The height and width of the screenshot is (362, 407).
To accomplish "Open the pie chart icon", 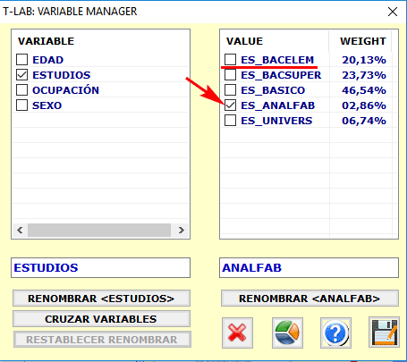I will 287,333.
